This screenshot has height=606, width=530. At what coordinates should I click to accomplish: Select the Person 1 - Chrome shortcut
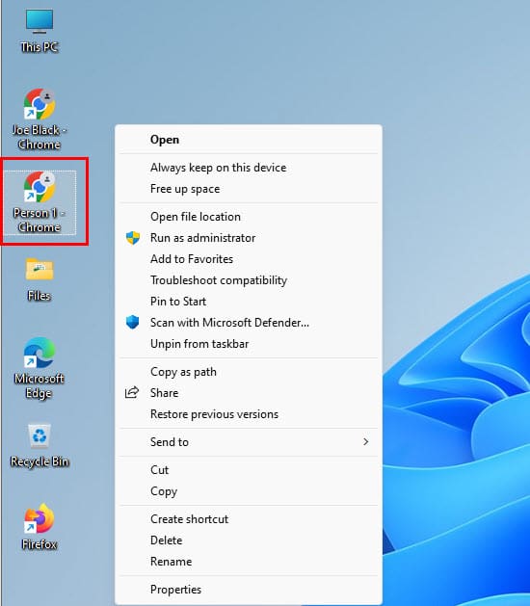point(40,202)
